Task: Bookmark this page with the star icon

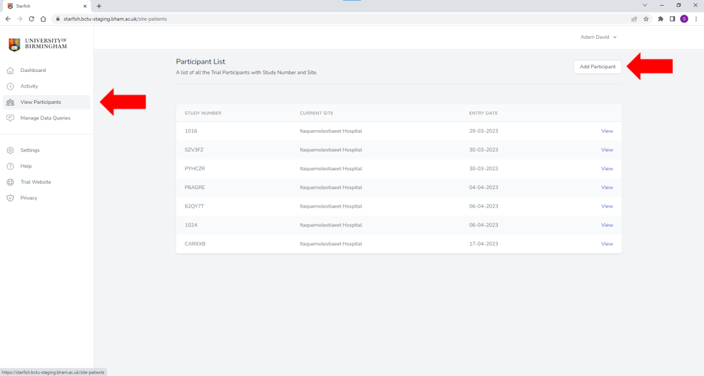Action: click(646, 19)
